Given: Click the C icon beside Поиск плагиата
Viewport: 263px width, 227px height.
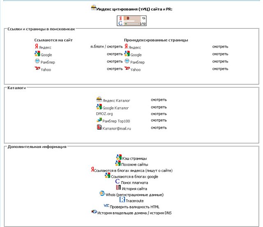Looking at the screenshot, I should click(118, 181).
